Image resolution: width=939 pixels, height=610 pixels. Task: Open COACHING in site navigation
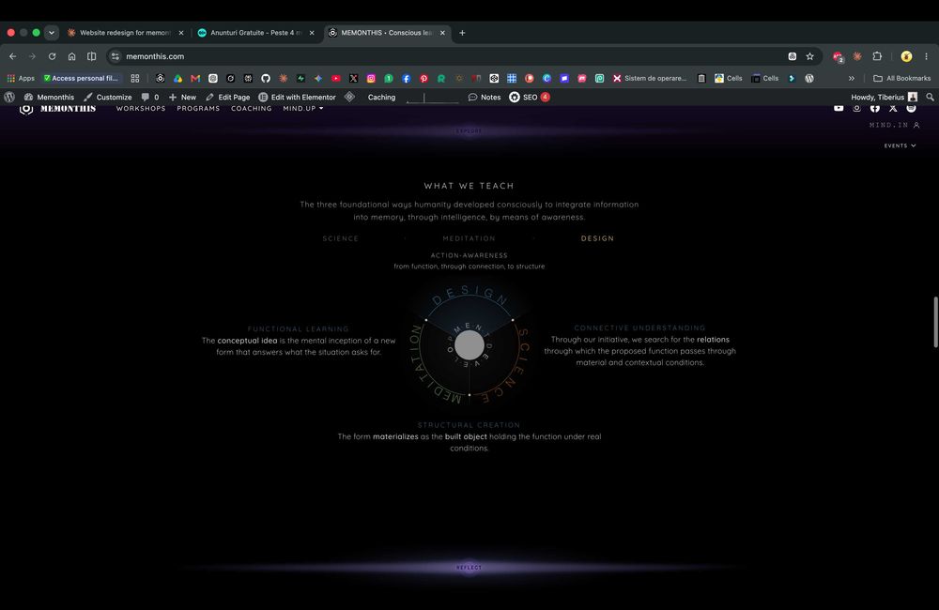252,108
